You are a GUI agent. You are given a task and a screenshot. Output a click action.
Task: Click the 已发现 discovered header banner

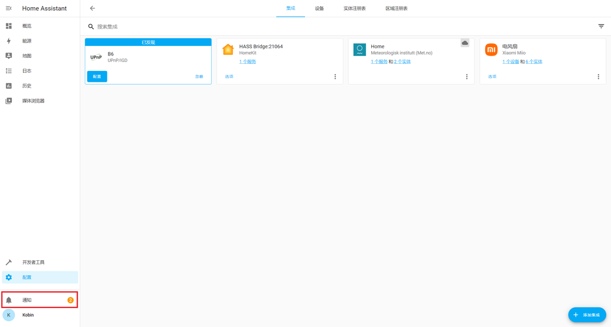click(148, 42)
